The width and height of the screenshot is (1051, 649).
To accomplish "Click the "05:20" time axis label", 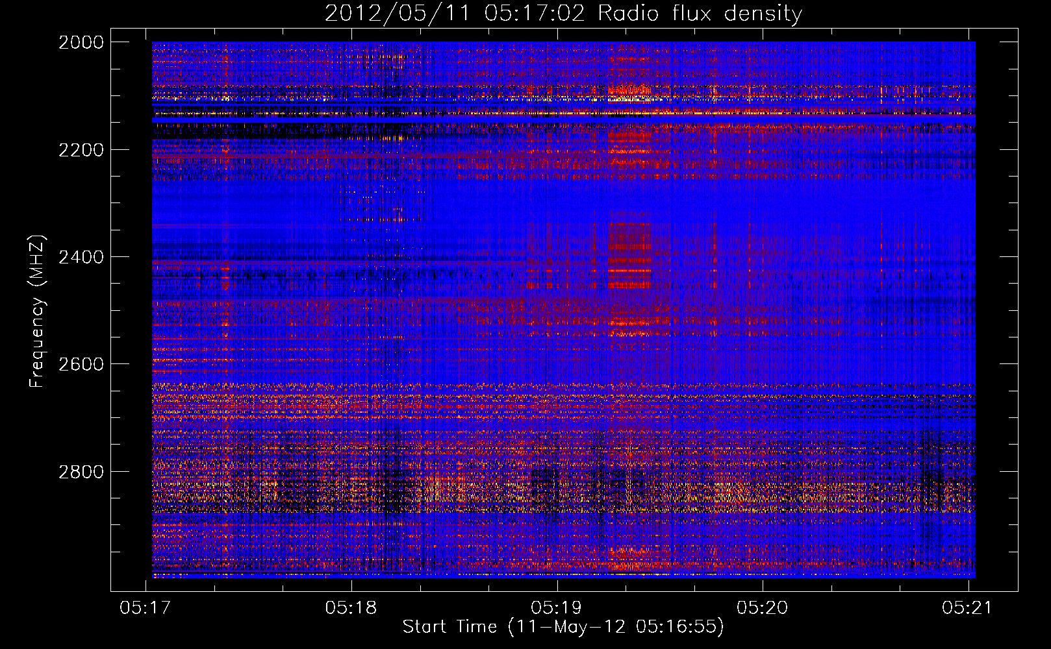I will (763, 607).
